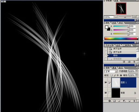Click the navigator preview thumbnail

[121, 9]
